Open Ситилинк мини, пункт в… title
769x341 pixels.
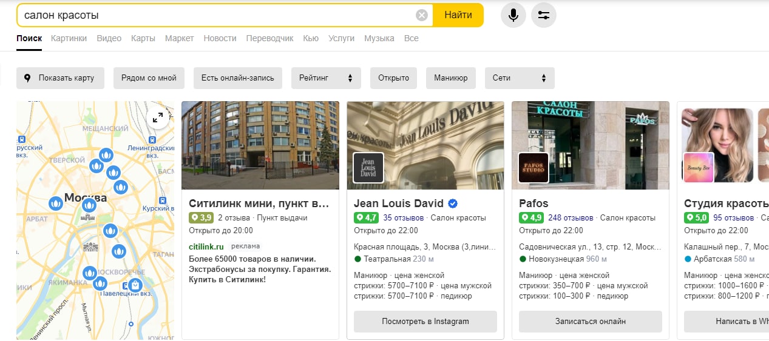click(259, 203)
